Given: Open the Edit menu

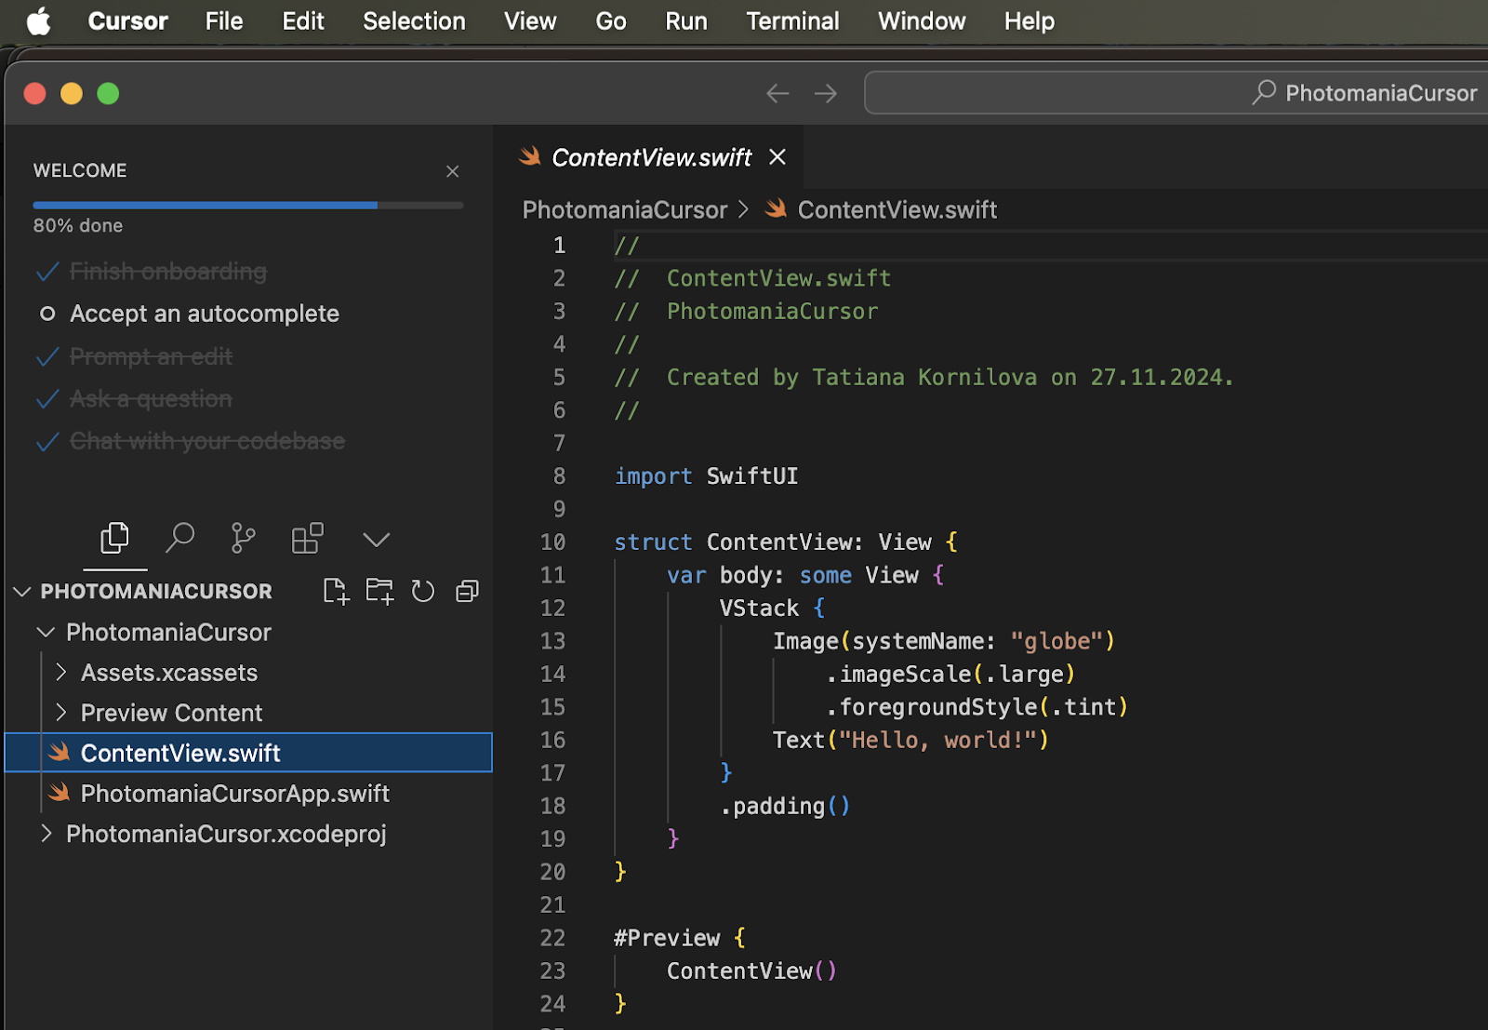Looking at the screenshot, I should click(303, 20).
